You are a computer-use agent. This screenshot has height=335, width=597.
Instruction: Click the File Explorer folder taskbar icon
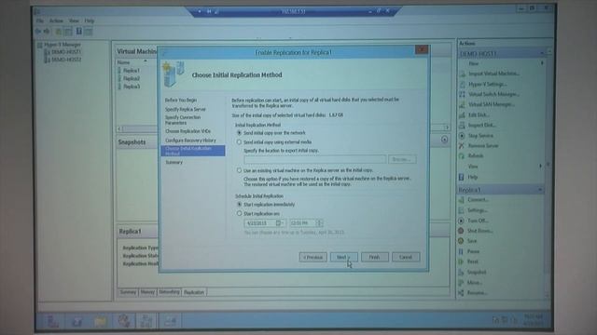pyautogui.click(x=101, y=322)
